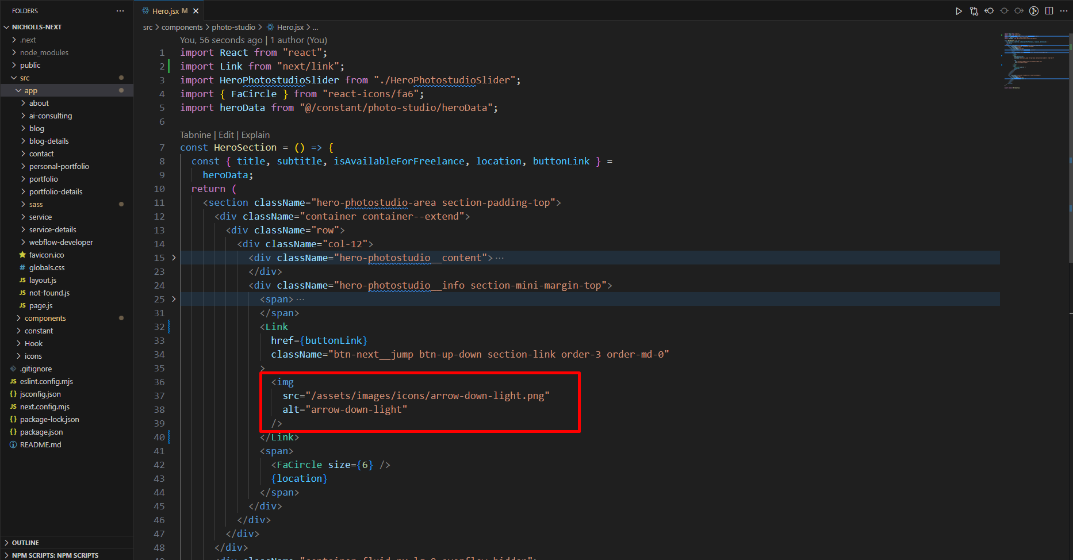
Task: Split the editor to the right
Action: [1049, 11]
